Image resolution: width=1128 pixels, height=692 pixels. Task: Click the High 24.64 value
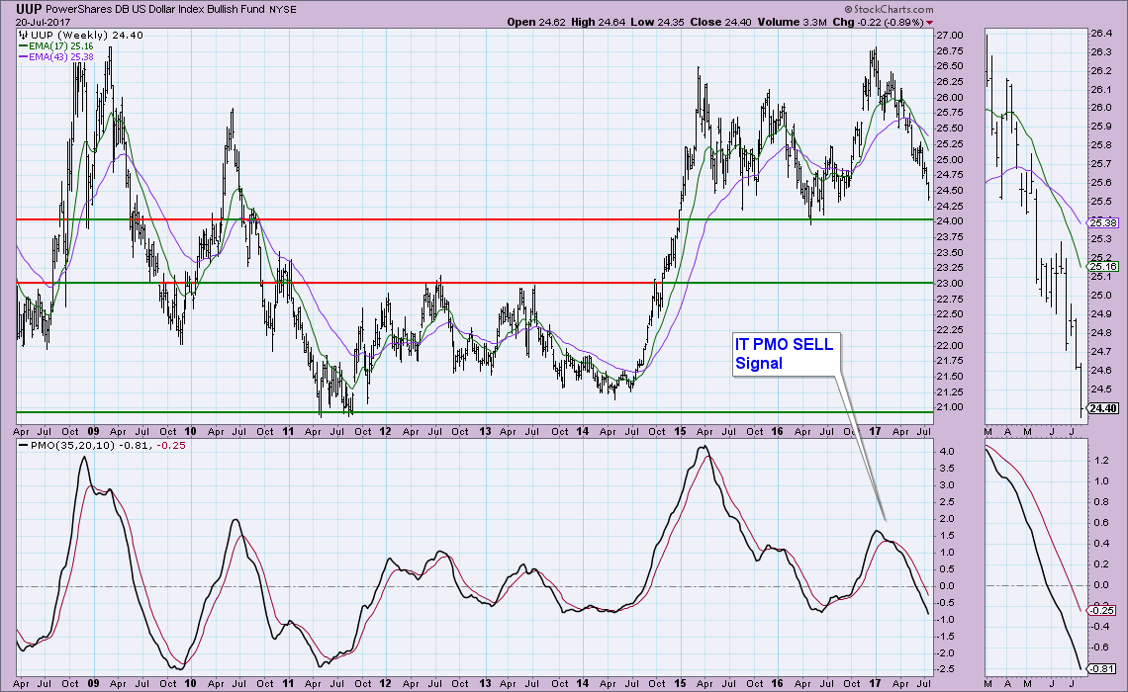point(598,23)
